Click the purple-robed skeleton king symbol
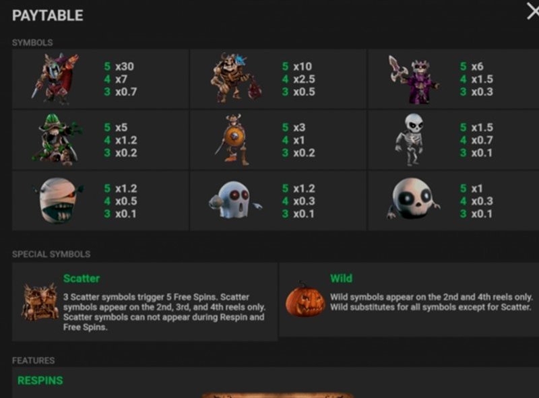 tap(414, 79)
